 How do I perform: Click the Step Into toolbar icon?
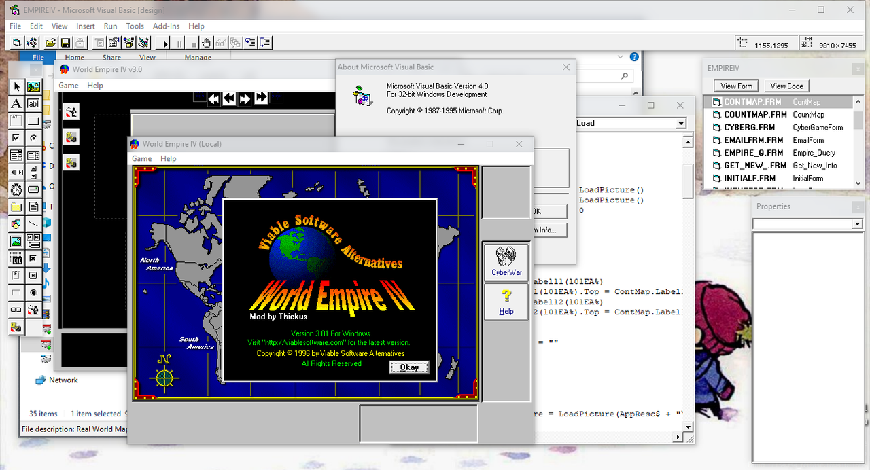point(250,43)
